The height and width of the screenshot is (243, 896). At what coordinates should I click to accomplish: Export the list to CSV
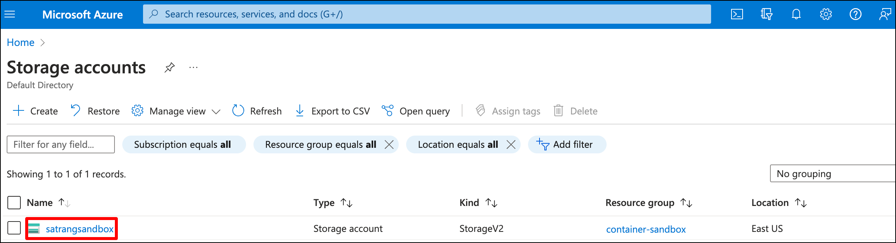coord(332,111)
